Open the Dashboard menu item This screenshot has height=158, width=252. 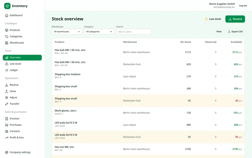(x=22, y=15)
